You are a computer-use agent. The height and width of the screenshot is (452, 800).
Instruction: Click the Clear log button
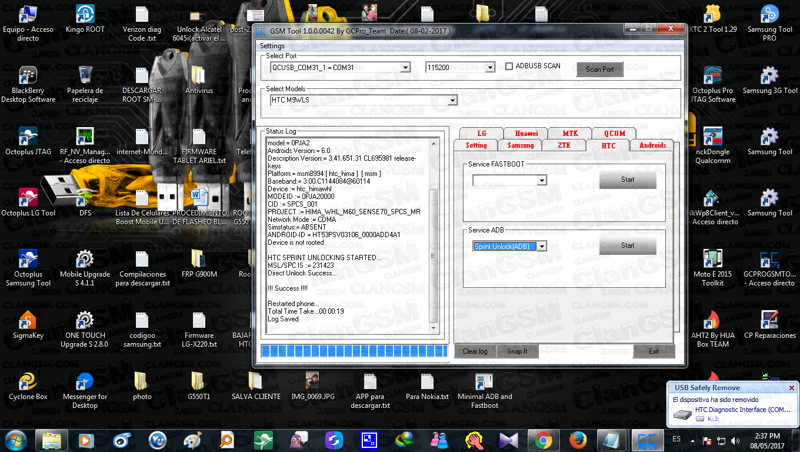tap(475, 351)
